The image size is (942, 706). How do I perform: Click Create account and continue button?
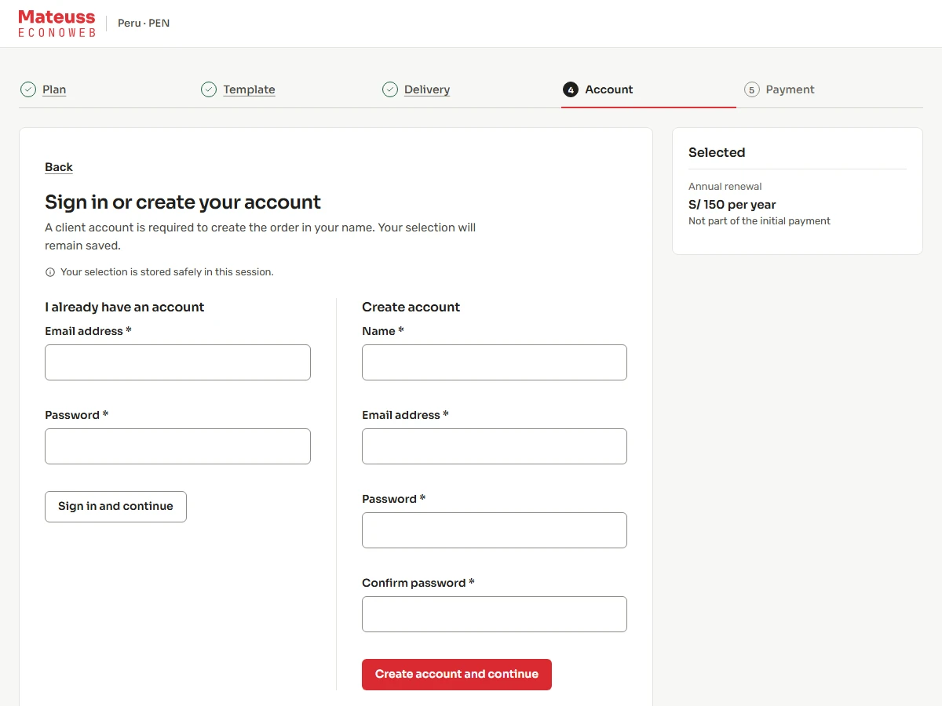pos(457,675)
